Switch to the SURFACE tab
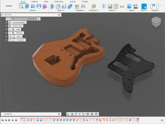The width and height of the screenshot is (165, 124). coord(35,2)
